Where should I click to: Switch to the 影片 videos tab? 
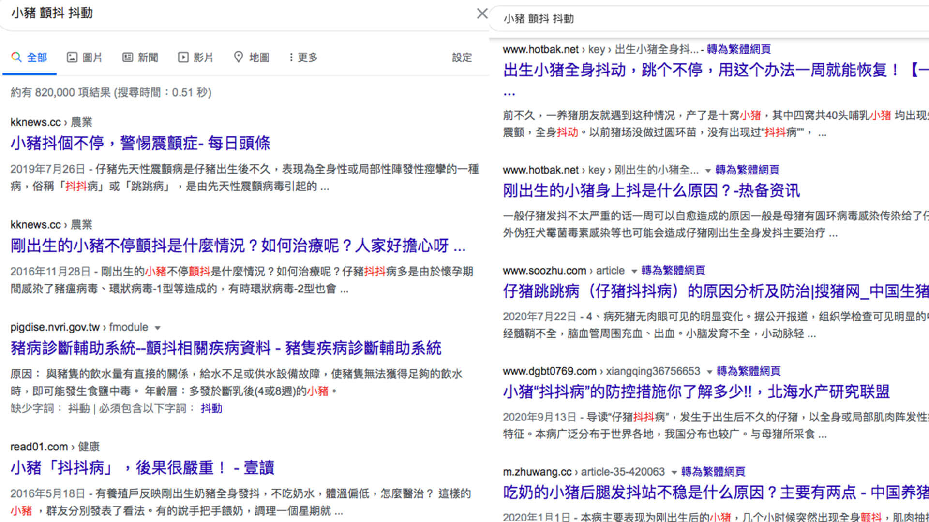tap(195, 58)
